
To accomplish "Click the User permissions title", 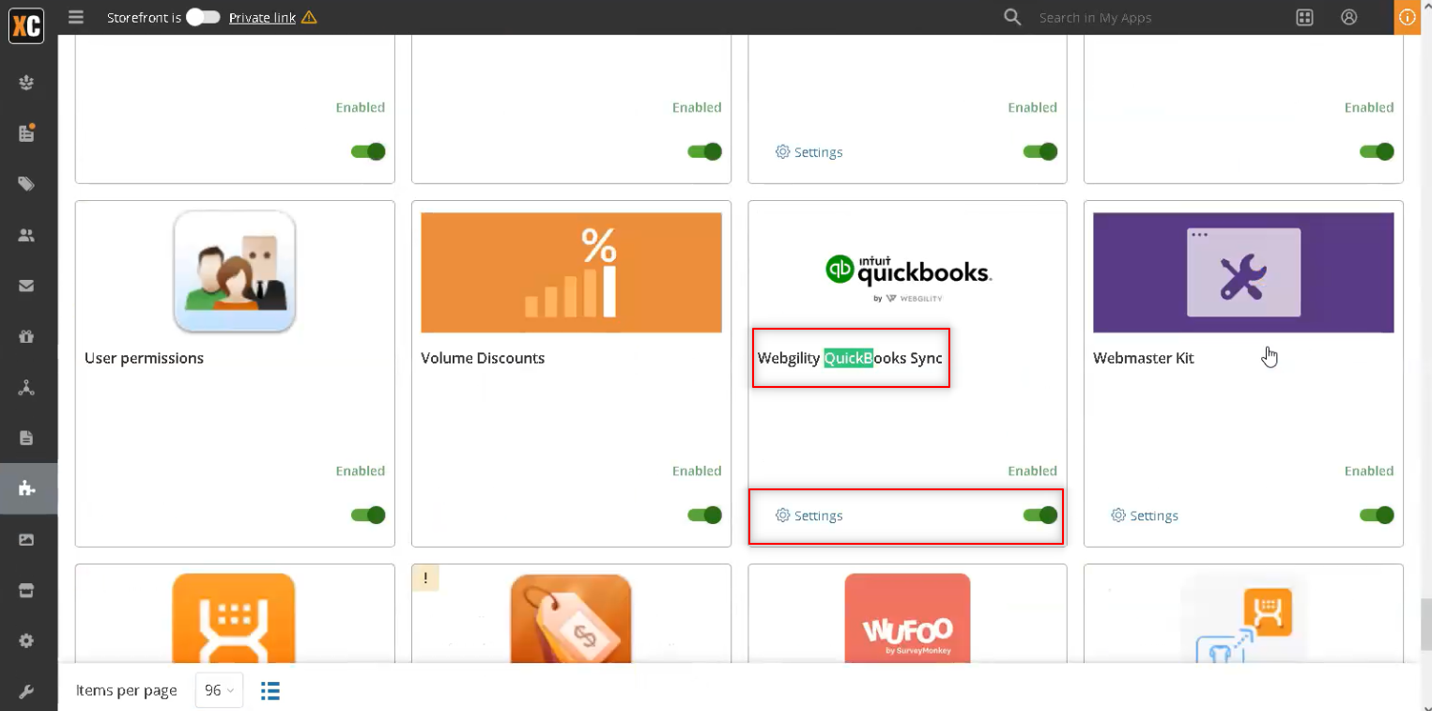I will point(144,358).
